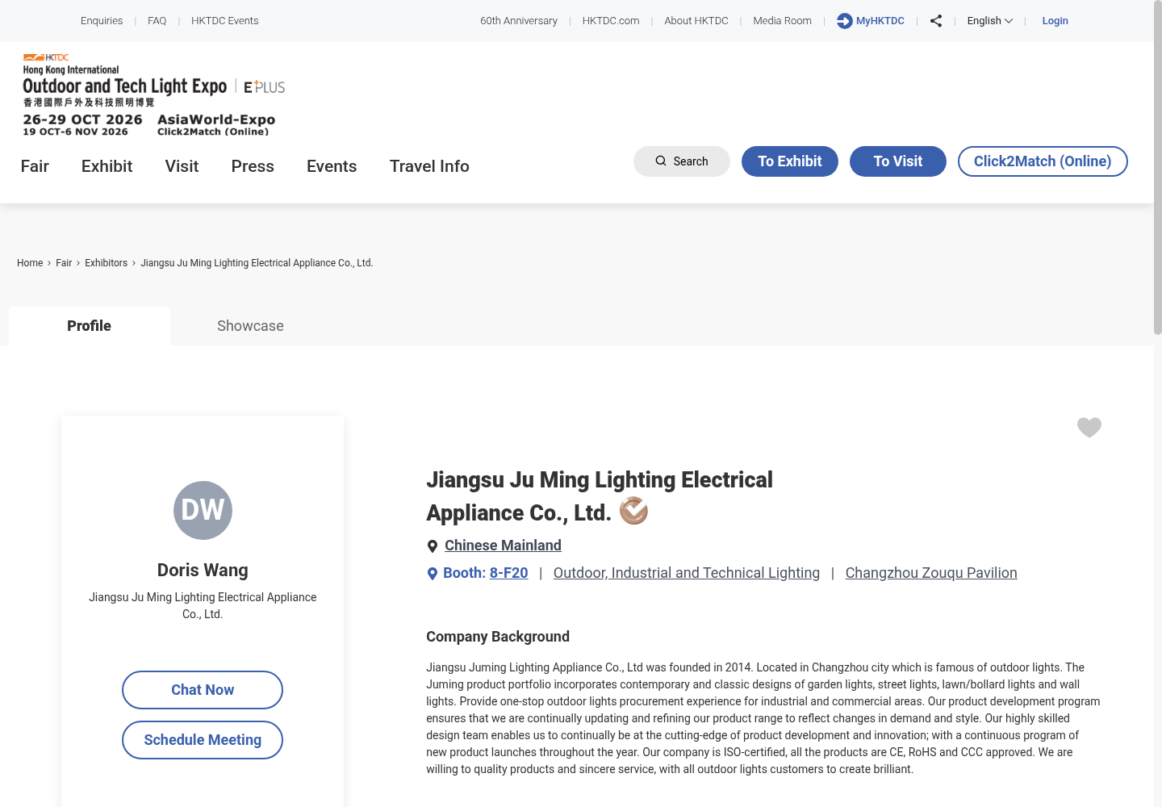Click the To Exhibit button
Viewport: 1162px width, 807px height.
point(790,161)
